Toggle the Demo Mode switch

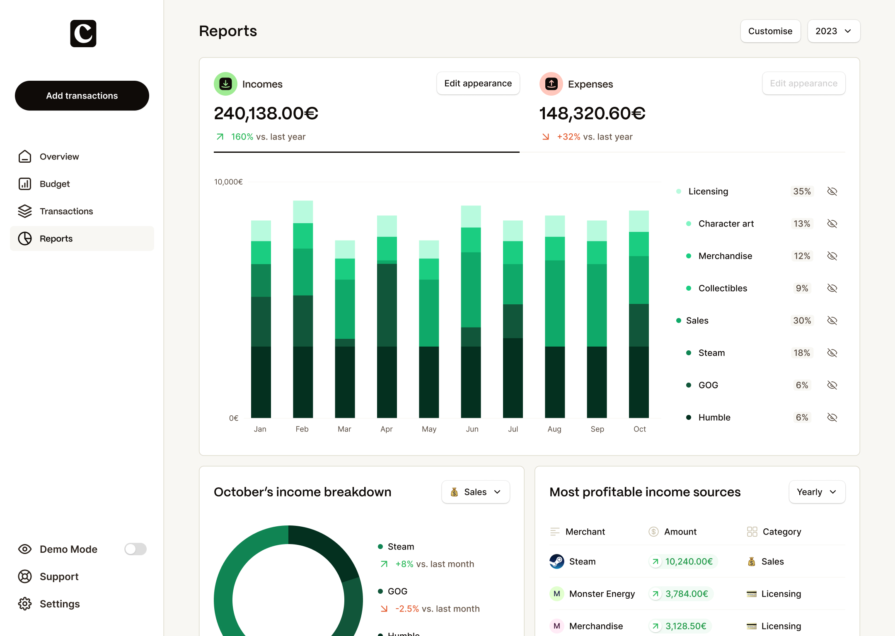click(135, 549)
